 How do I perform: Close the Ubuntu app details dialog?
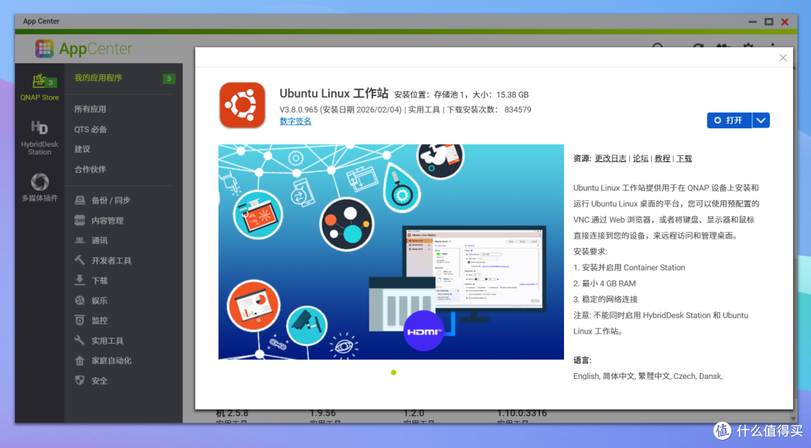(x=783, y=58)
